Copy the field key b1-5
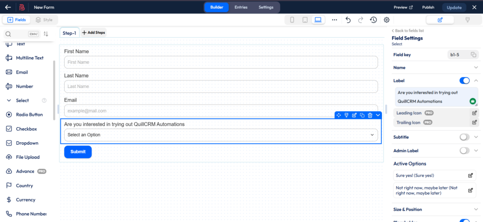The width and height of the screenshot is (483, 222). 473,55
